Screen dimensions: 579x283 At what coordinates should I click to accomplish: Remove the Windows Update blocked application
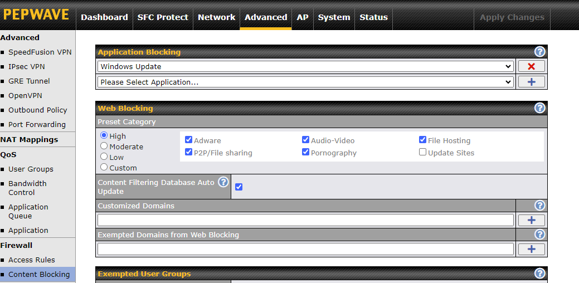click(531, 66)
